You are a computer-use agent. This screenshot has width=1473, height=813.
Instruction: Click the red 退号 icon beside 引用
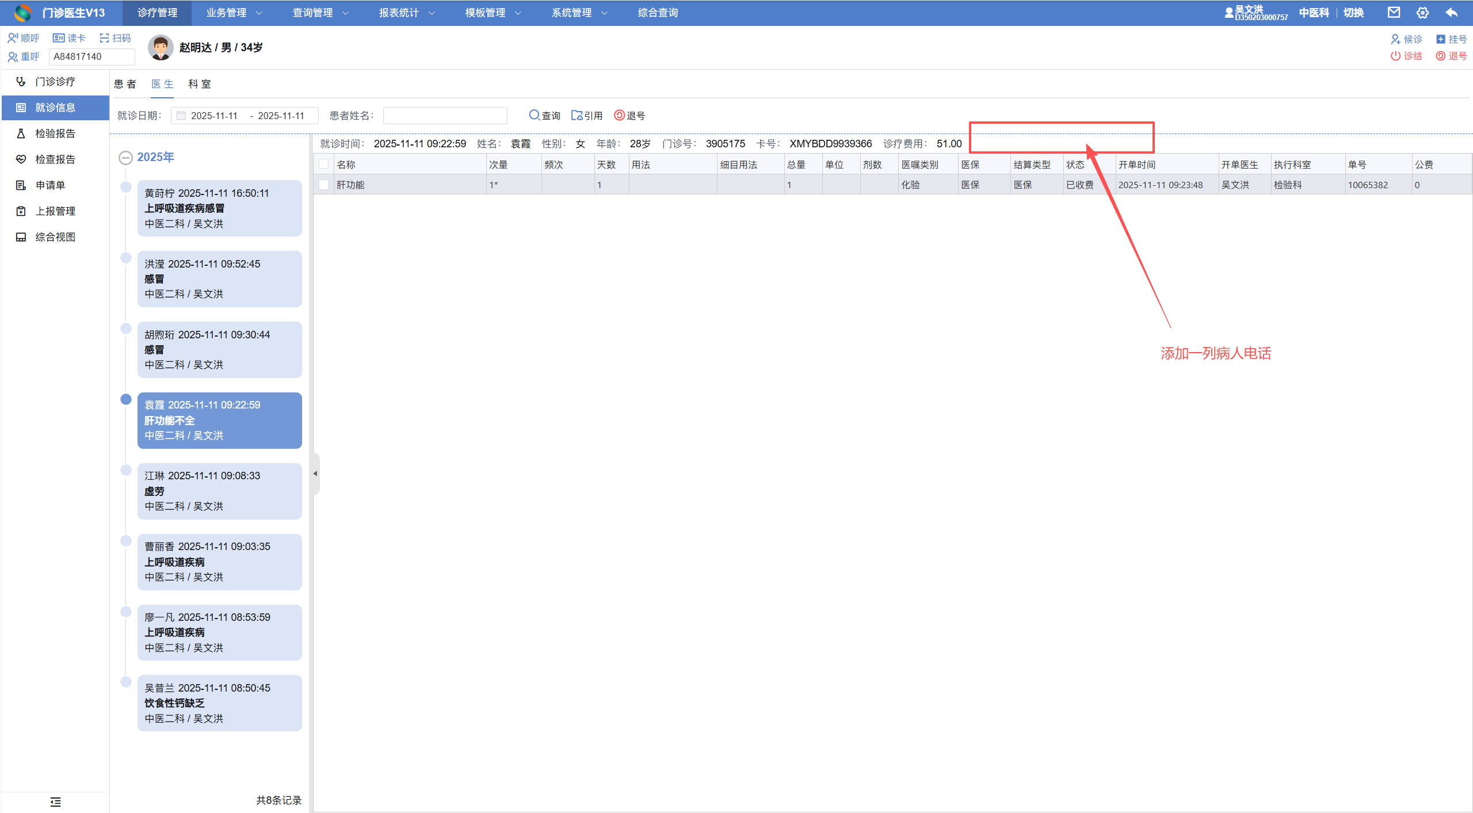620,115
